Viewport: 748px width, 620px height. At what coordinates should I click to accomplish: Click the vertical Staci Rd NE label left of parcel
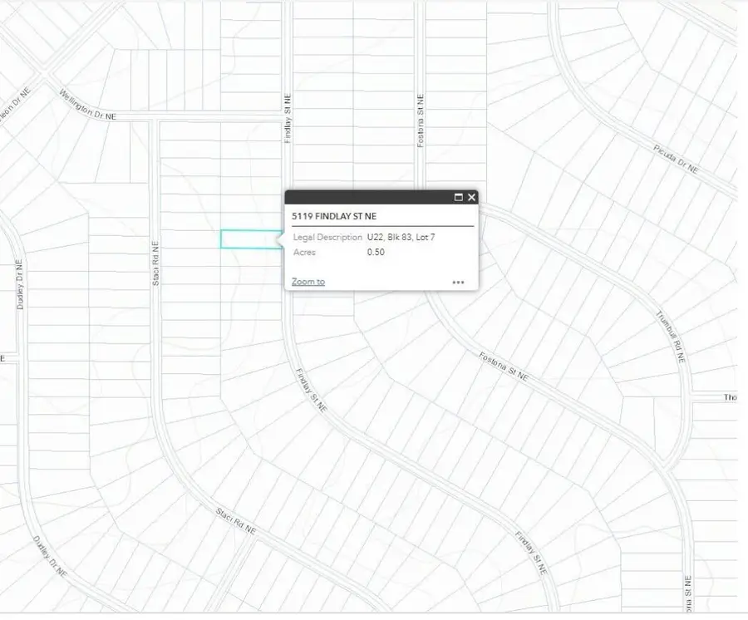[x=155, y=263]
